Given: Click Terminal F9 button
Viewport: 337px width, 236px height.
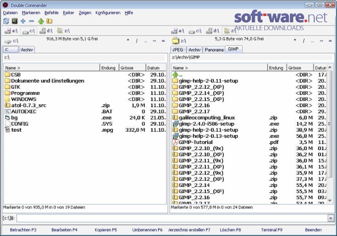Looking at the screenshot, I should coord(272,230).
